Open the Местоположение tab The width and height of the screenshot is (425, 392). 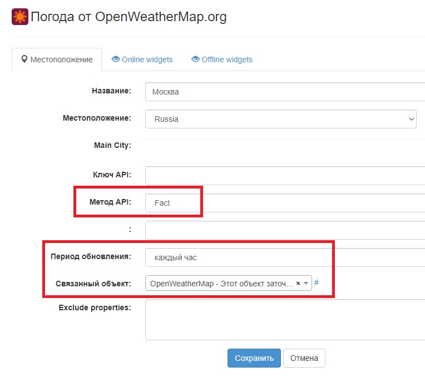[x=57, y=59]
